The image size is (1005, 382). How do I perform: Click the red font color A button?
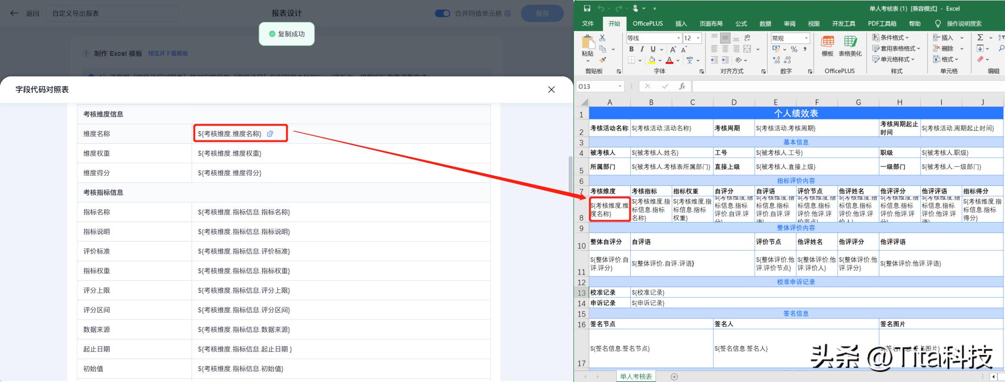[x=670, y=60]
